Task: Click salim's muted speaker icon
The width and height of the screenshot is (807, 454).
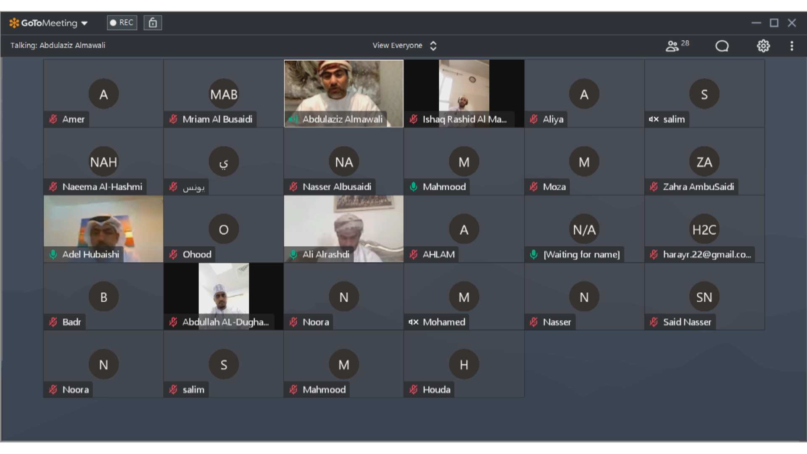Action: tap(653, 119)
